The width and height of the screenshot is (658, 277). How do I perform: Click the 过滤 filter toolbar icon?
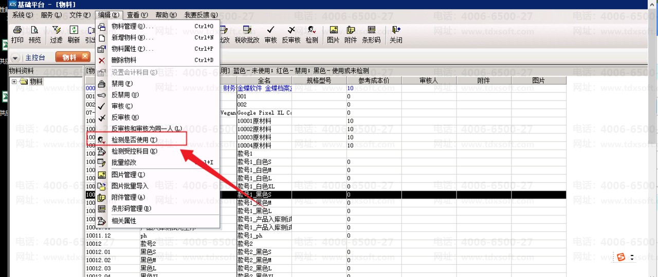tap(56, 34)
